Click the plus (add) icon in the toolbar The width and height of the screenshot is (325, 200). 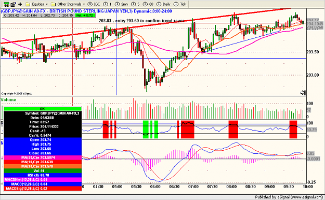(x=20, y=4)
